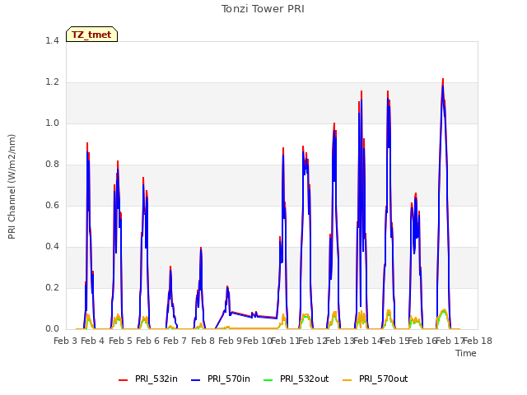Click the Feb 15 x-axis tick label

(x=395, y=342)
